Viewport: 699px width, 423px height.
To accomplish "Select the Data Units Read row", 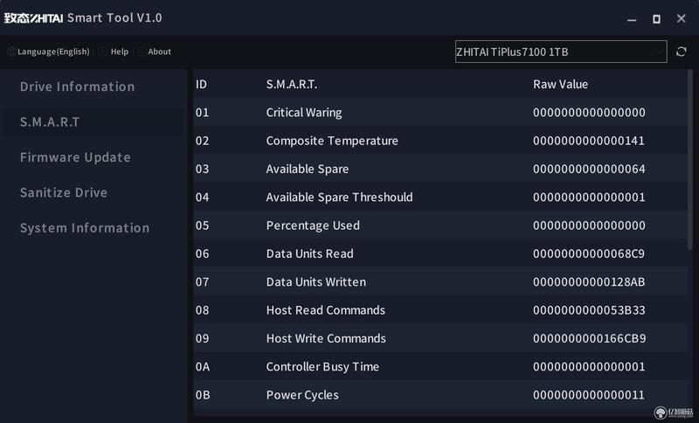I will [440, 253].
